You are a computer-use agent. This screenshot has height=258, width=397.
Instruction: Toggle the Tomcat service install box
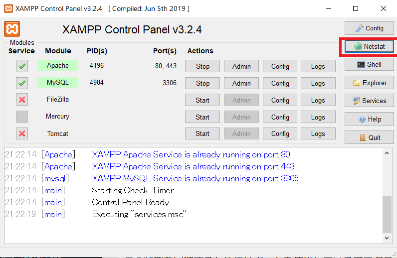(22, 133)
